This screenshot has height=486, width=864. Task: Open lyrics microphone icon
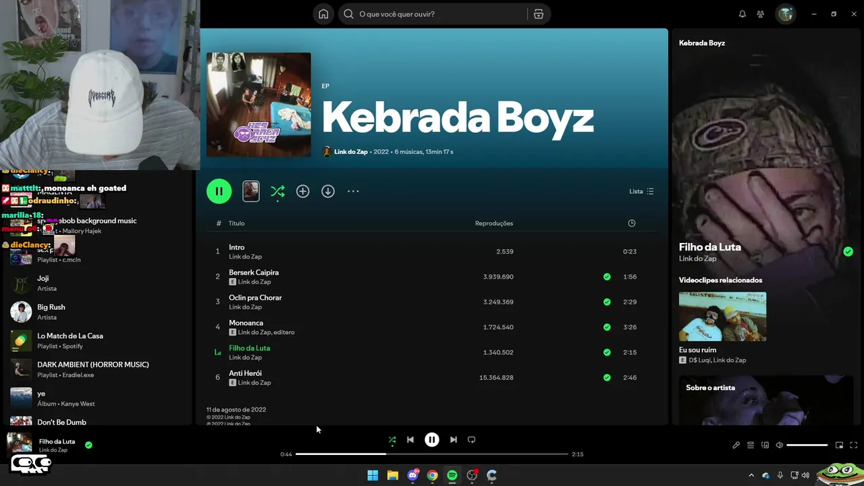[x=736, y=446]
